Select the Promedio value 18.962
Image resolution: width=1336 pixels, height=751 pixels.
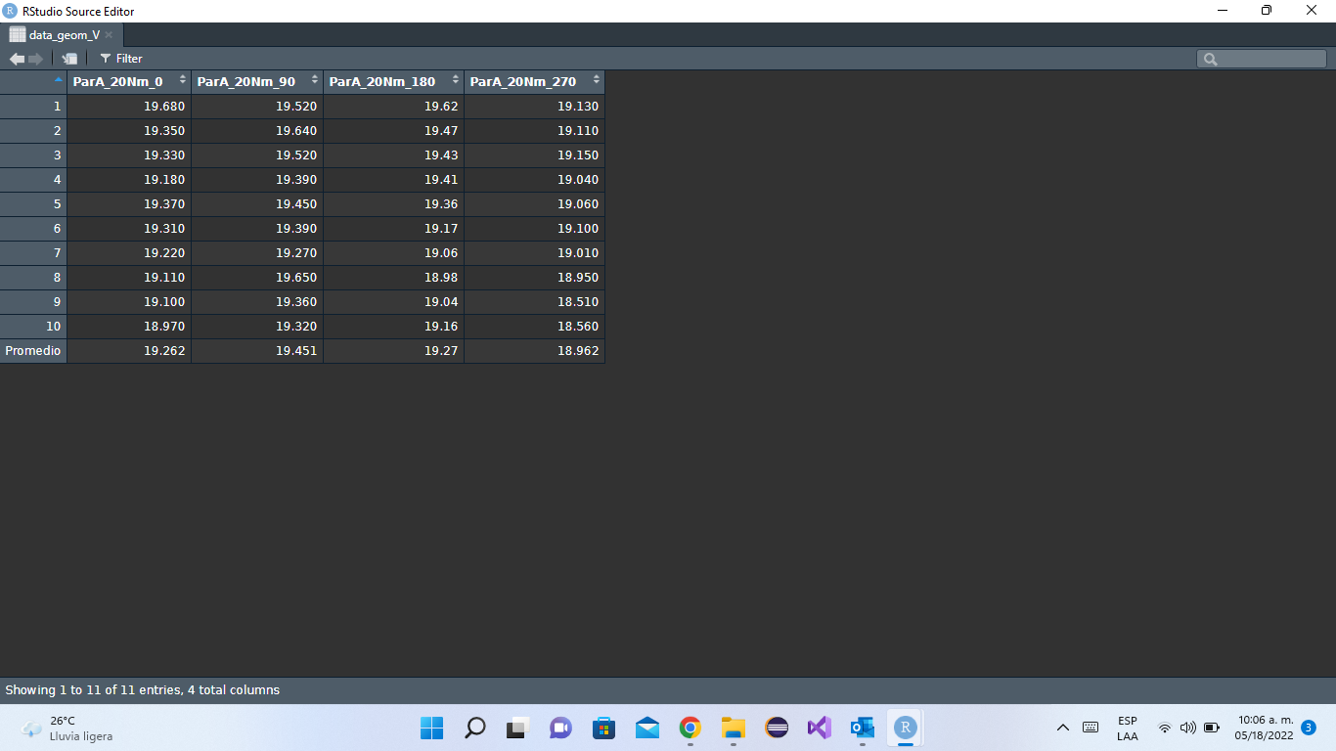click(578, 351)
